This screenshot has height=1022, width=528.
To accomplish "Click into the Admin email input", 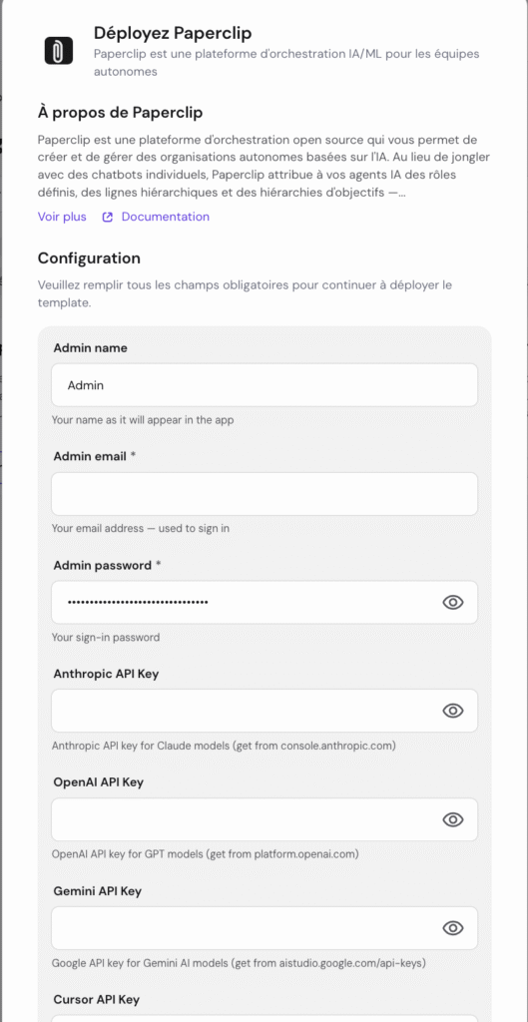I will tap(264, 494).
